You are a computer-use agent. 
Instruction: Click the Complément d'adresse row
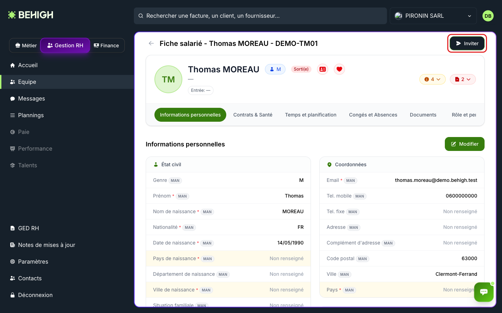point(402,243)
